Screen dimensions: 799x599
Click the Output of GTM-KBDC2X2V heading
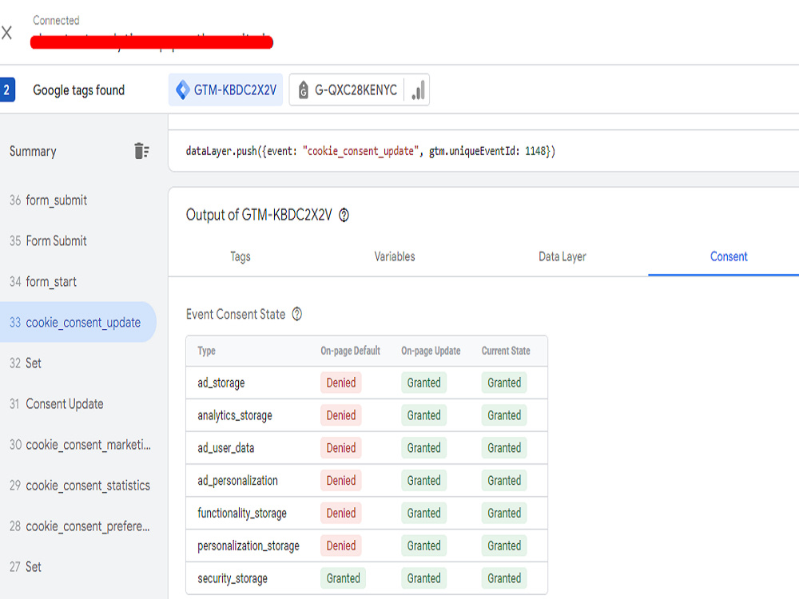[x=259, y=215]
